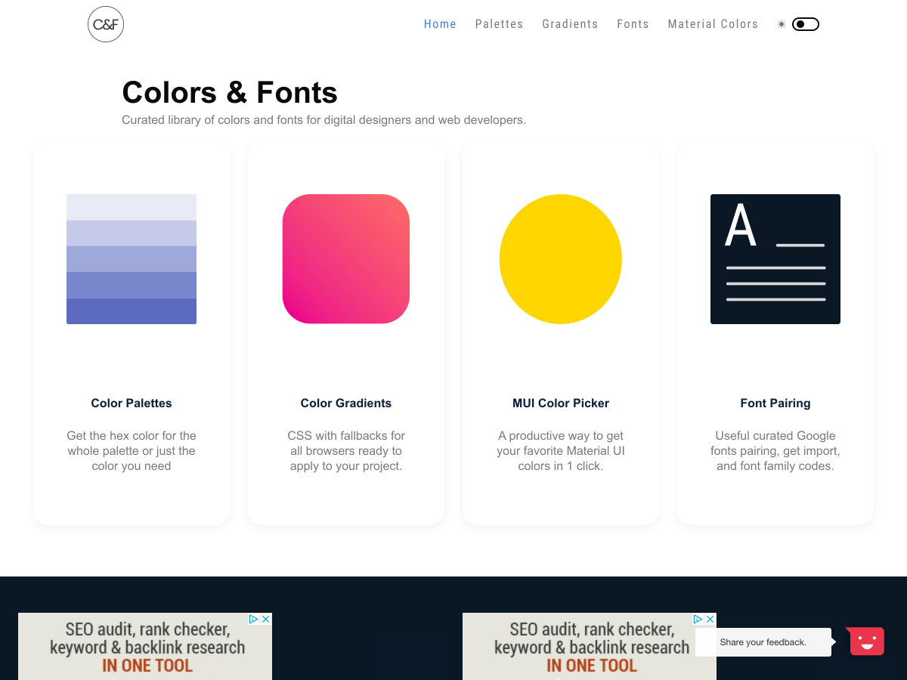Screen dimensions: 907x680
Task: Open the Color Gradients title link
Action: (x=346, y=403)
